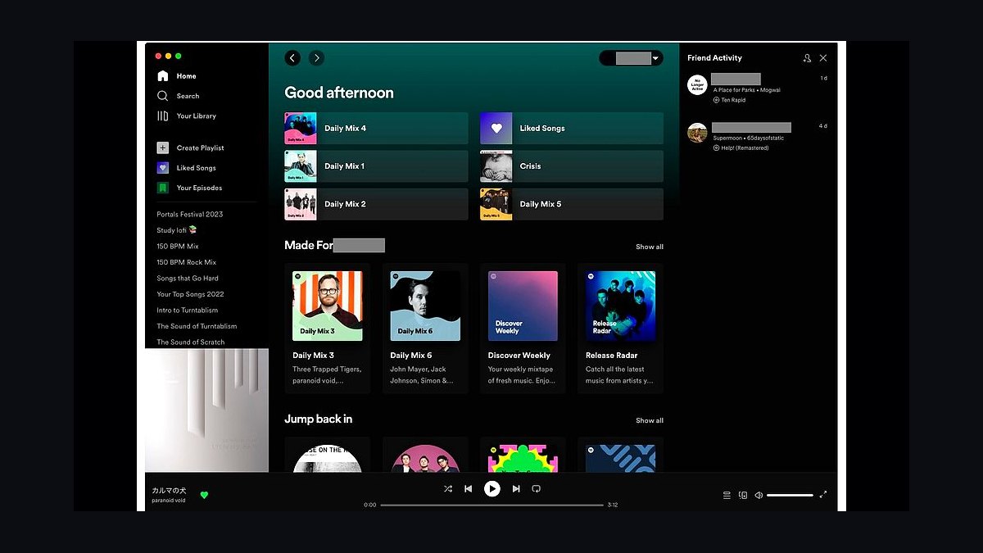This screenshot has height=553, width=983.
Task: Go back with the left chevron
Action: (292, 58)
